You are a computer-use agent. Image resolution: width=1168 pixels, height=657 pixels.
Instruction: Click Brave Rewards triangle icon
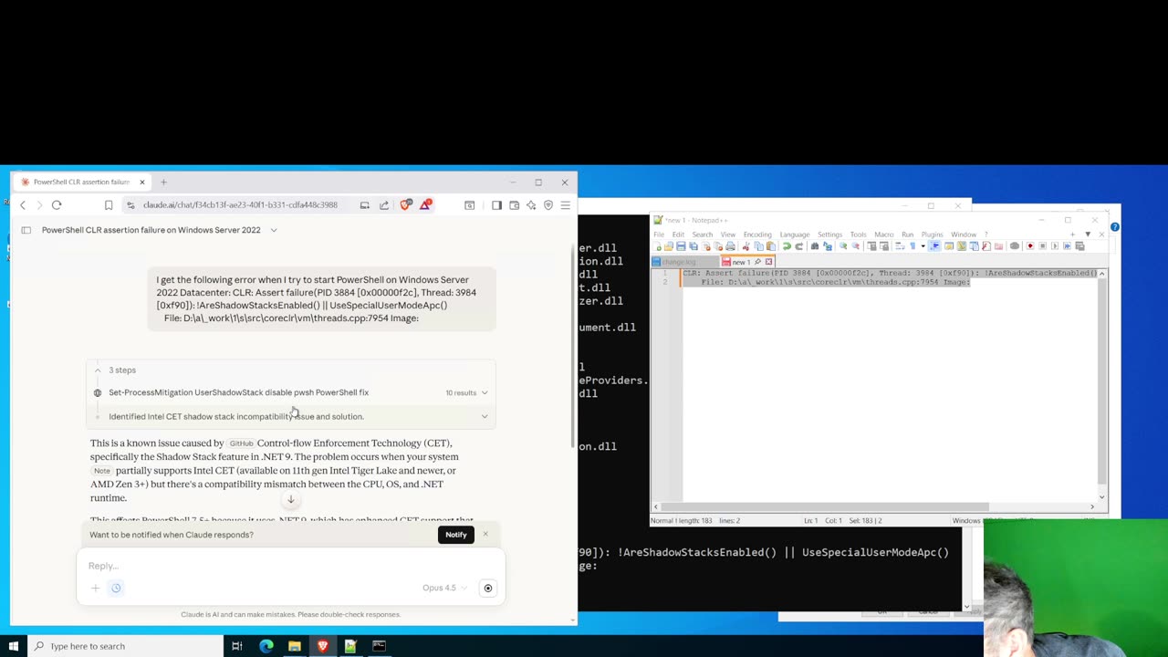[x=425, y=204]
